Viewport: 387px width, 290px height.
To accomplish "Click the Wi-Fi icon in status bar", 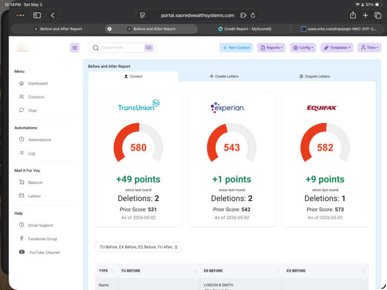I will tap(357, 4).
